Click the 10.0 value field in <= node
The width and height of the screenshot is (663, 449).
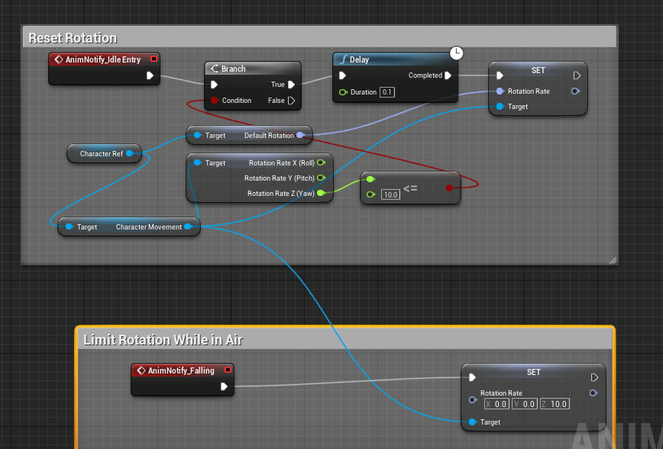[390, 195]
